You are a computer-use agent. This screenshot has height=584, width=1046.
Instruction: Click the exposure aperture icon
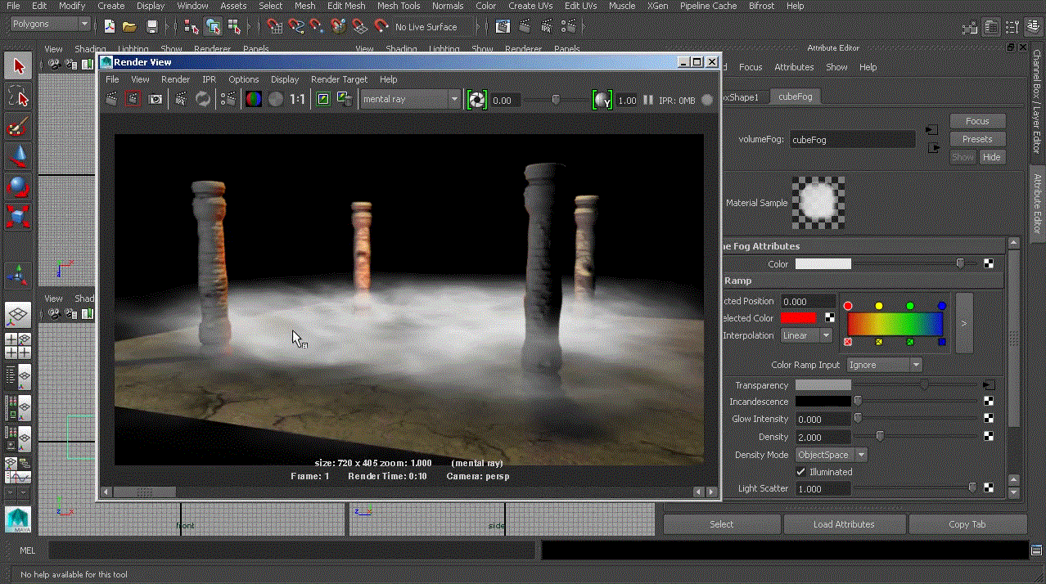(476, 100)
